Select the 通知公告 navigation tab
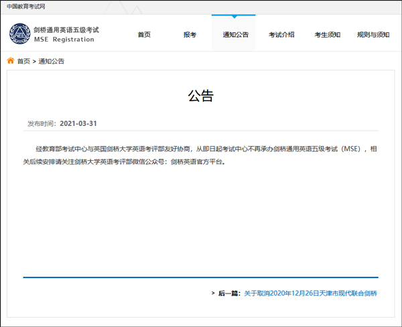 pos(235,35)
